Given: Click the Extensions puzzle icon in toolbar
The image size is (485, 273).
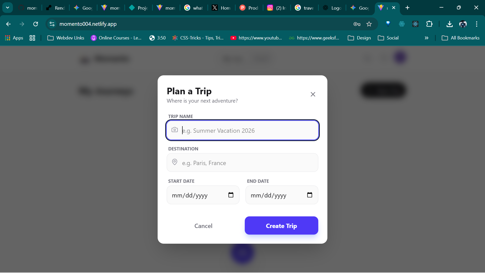Looking at the screenshot, I should coord(429,24).
